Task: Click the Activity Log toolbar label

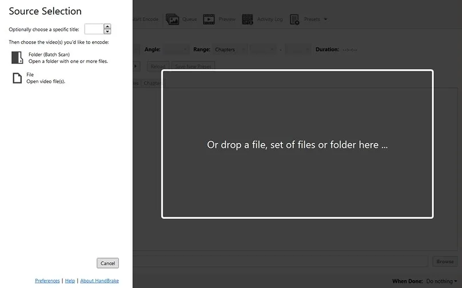Action: click(270, 19)
